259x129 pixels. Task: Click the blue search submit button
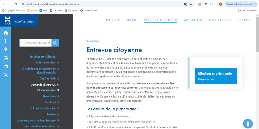pos(55,43)
